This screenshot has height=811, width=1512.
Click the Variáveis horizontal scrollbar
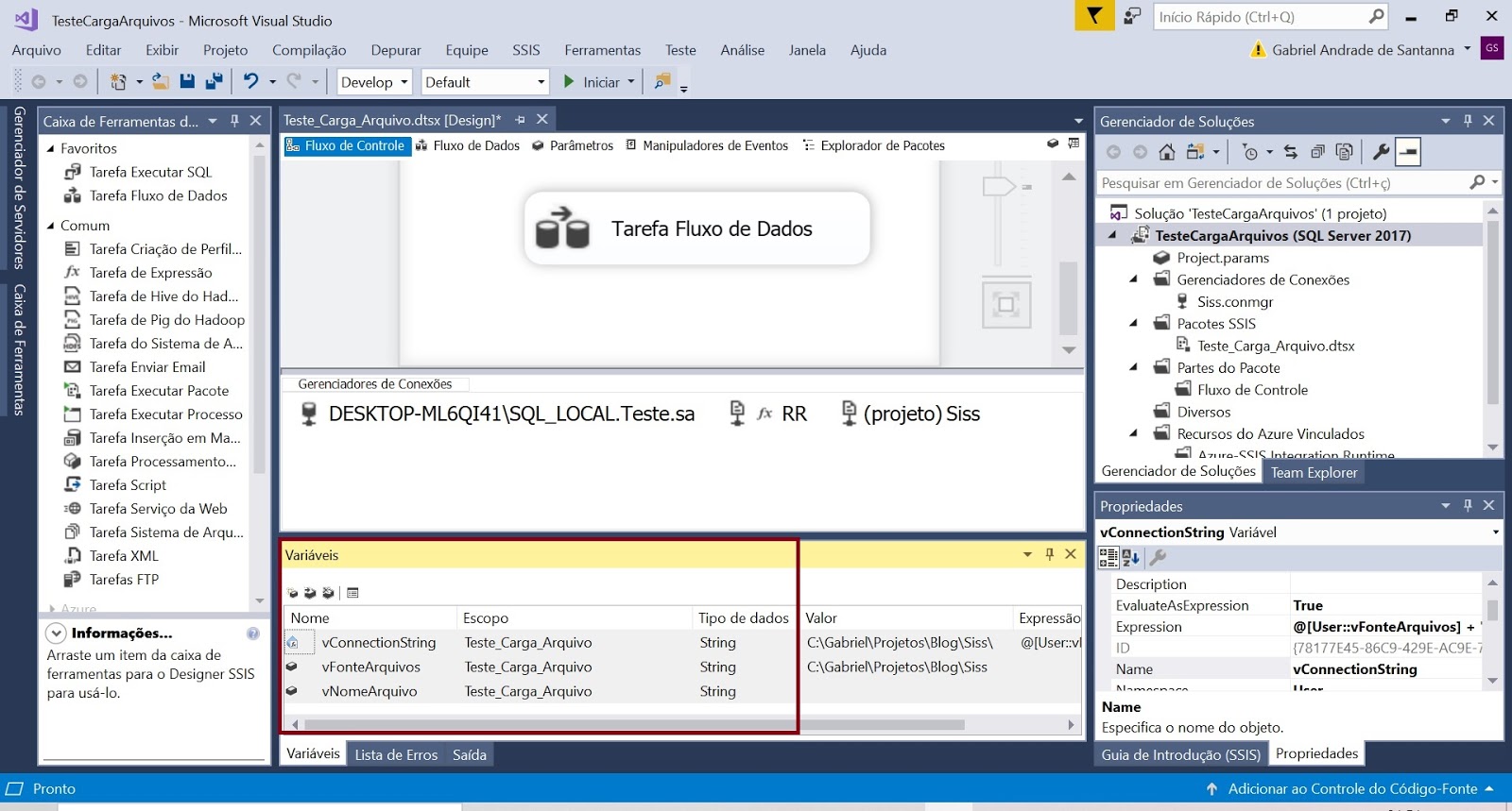pos(635,725)
